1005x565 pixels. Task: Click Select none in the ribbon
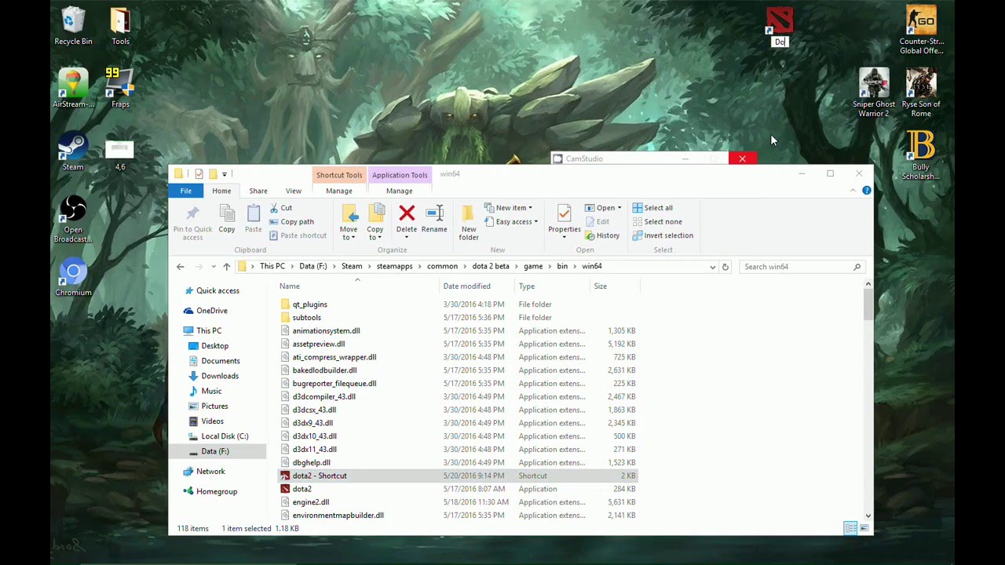[656, 222]
